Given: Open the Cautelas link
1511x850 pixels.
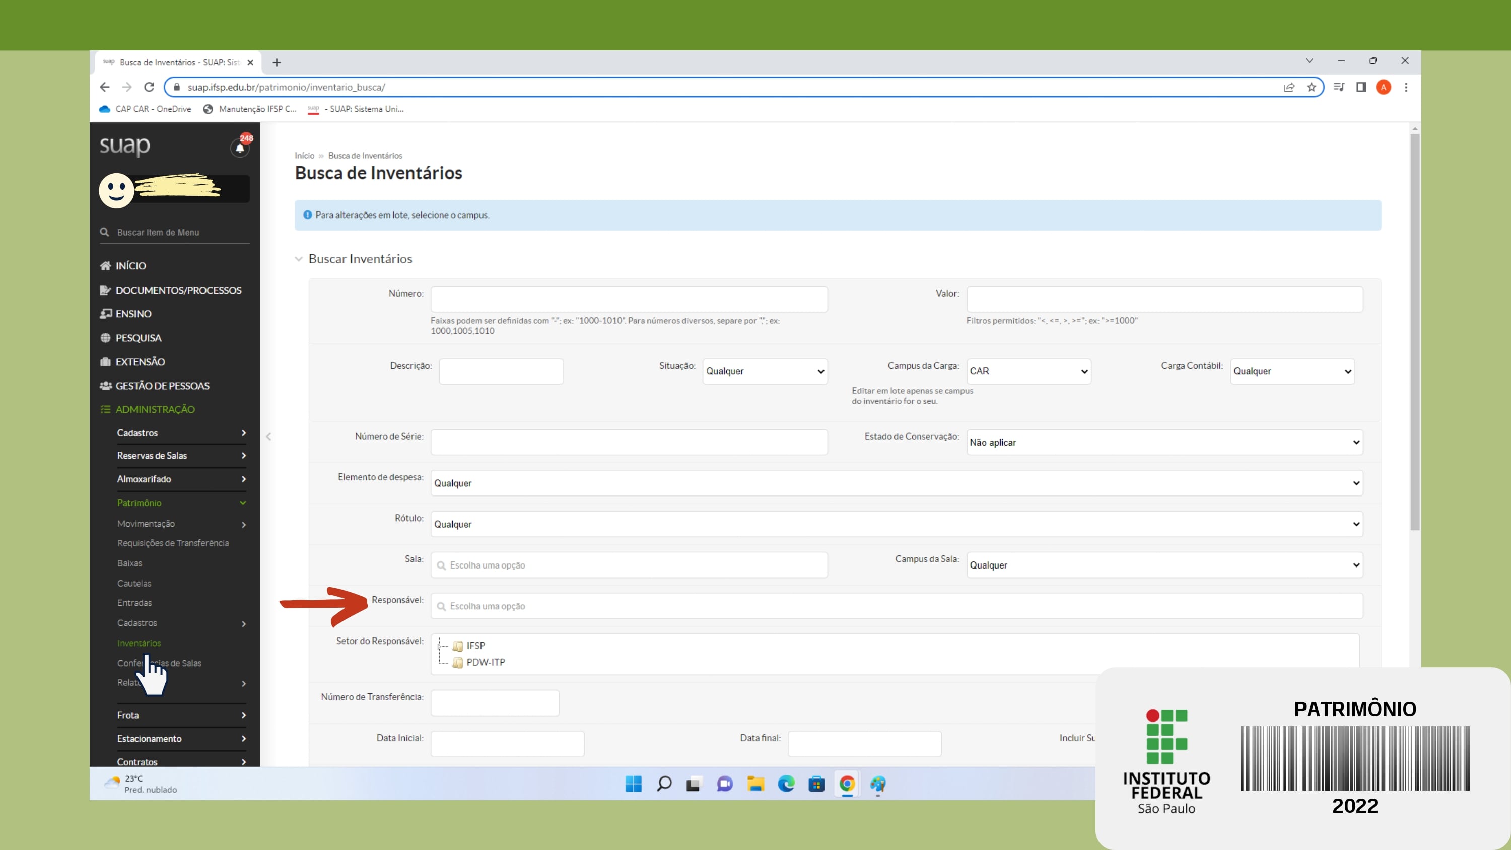Looking at the screenshot, I should tap(134, 583).
